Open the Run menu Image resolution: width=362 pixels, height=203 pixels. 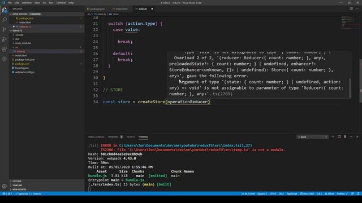51,3
